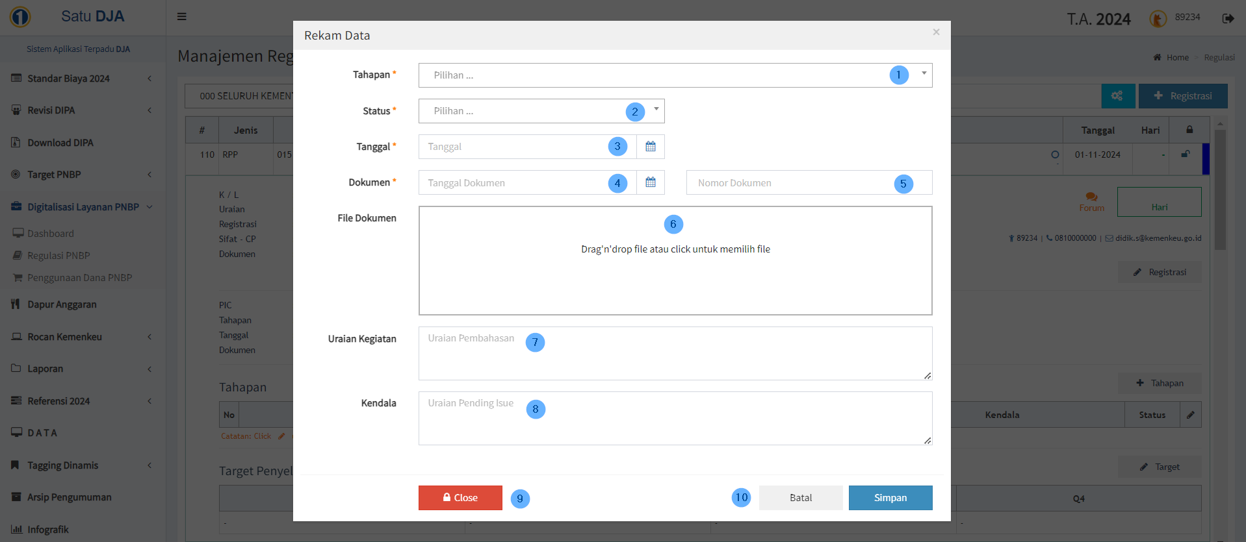This screenshot has width=1246, height=542.
Task: Open the Tahapan dropdown
Action: coord(675,75)
